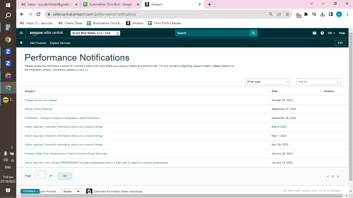353x198 pixels.
Task: Download the Amazon Seller mobile app link
Action: [118, 192]
